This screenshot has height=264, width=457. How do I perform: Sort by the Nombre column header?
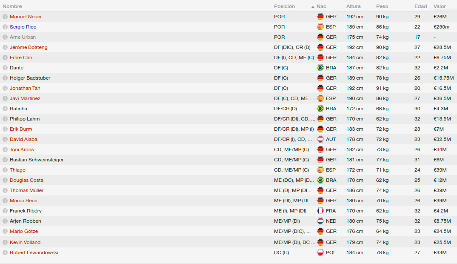[12, 6]
